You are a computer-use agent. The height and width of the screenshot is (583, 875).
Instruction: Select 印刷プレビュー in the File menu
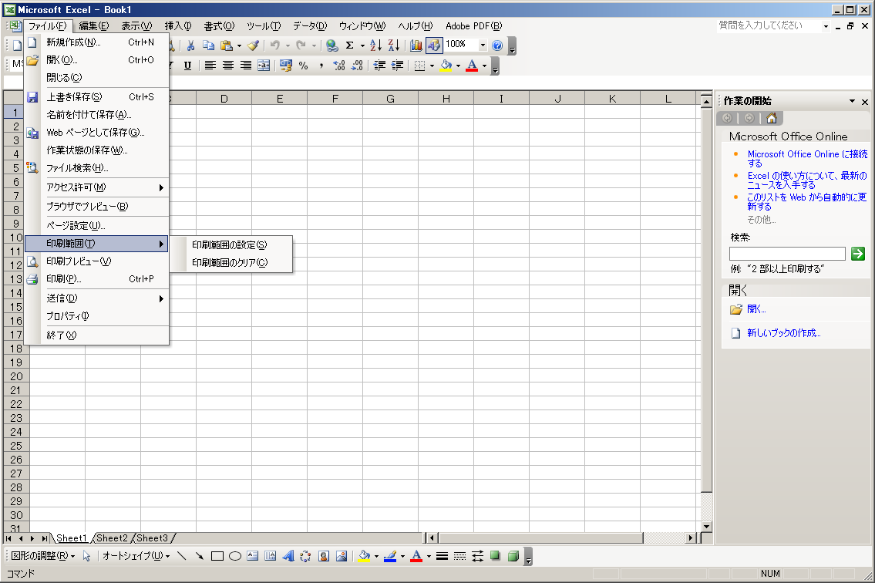pos(79,261)
